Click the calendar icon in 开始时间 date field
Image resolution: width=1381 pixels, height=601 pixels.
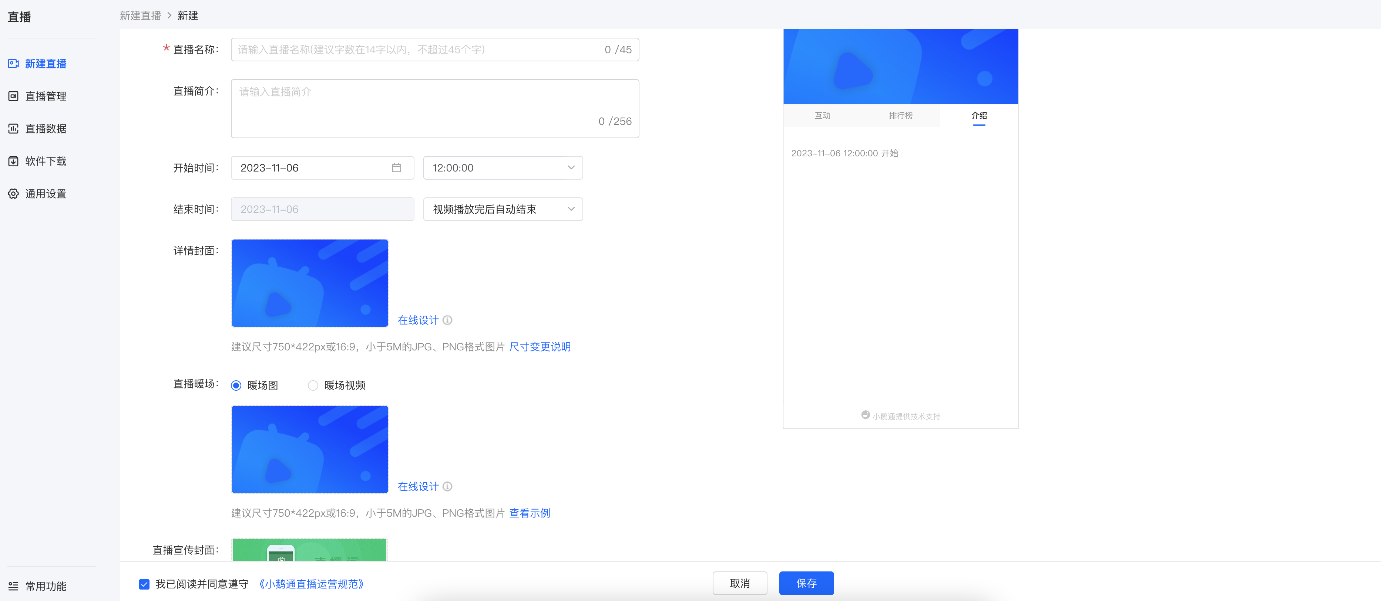coord(397,168)
